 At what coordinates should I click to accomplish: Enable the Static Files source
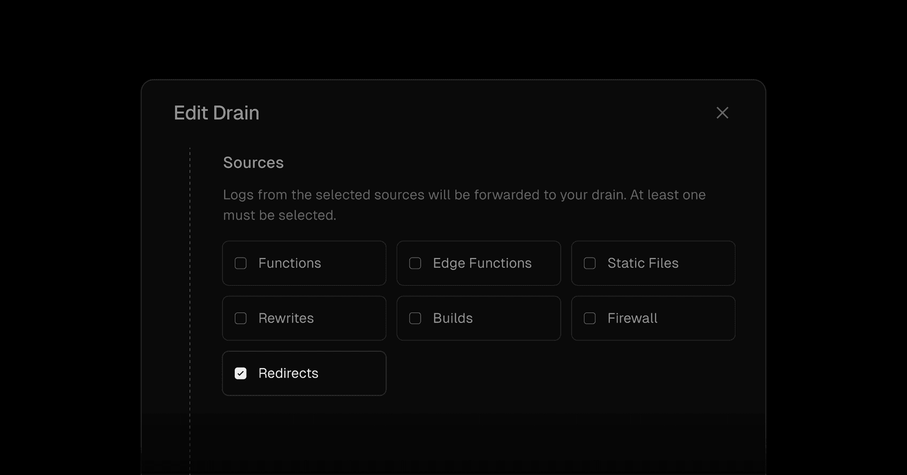click(589, 263)
